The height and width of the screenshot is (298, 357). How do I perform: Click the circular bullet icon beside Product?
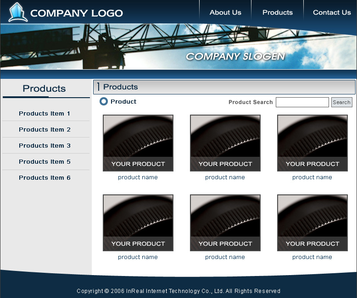tap(104, 101)
